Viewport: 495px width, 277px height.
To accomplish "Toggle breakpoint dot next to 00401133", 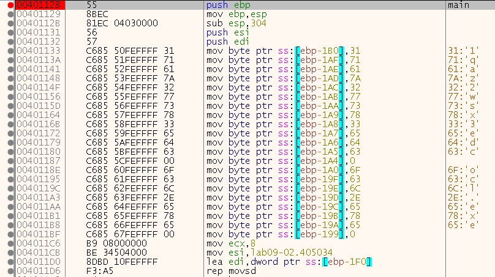I will (11, 50).
